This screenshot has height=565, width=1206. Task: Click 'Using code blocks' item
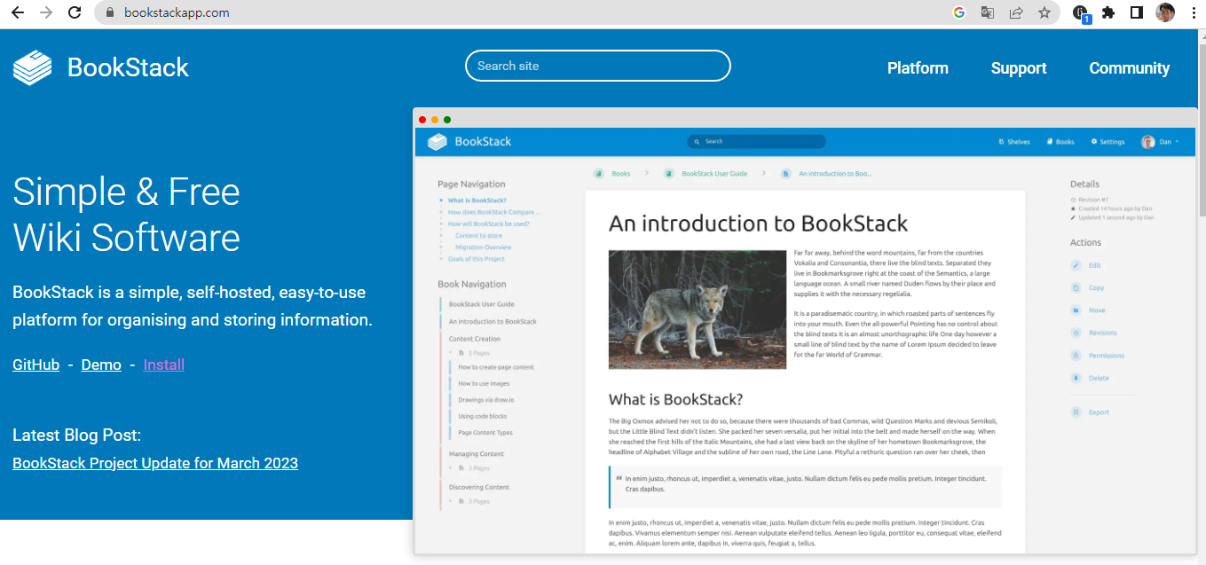pos(482,416)
